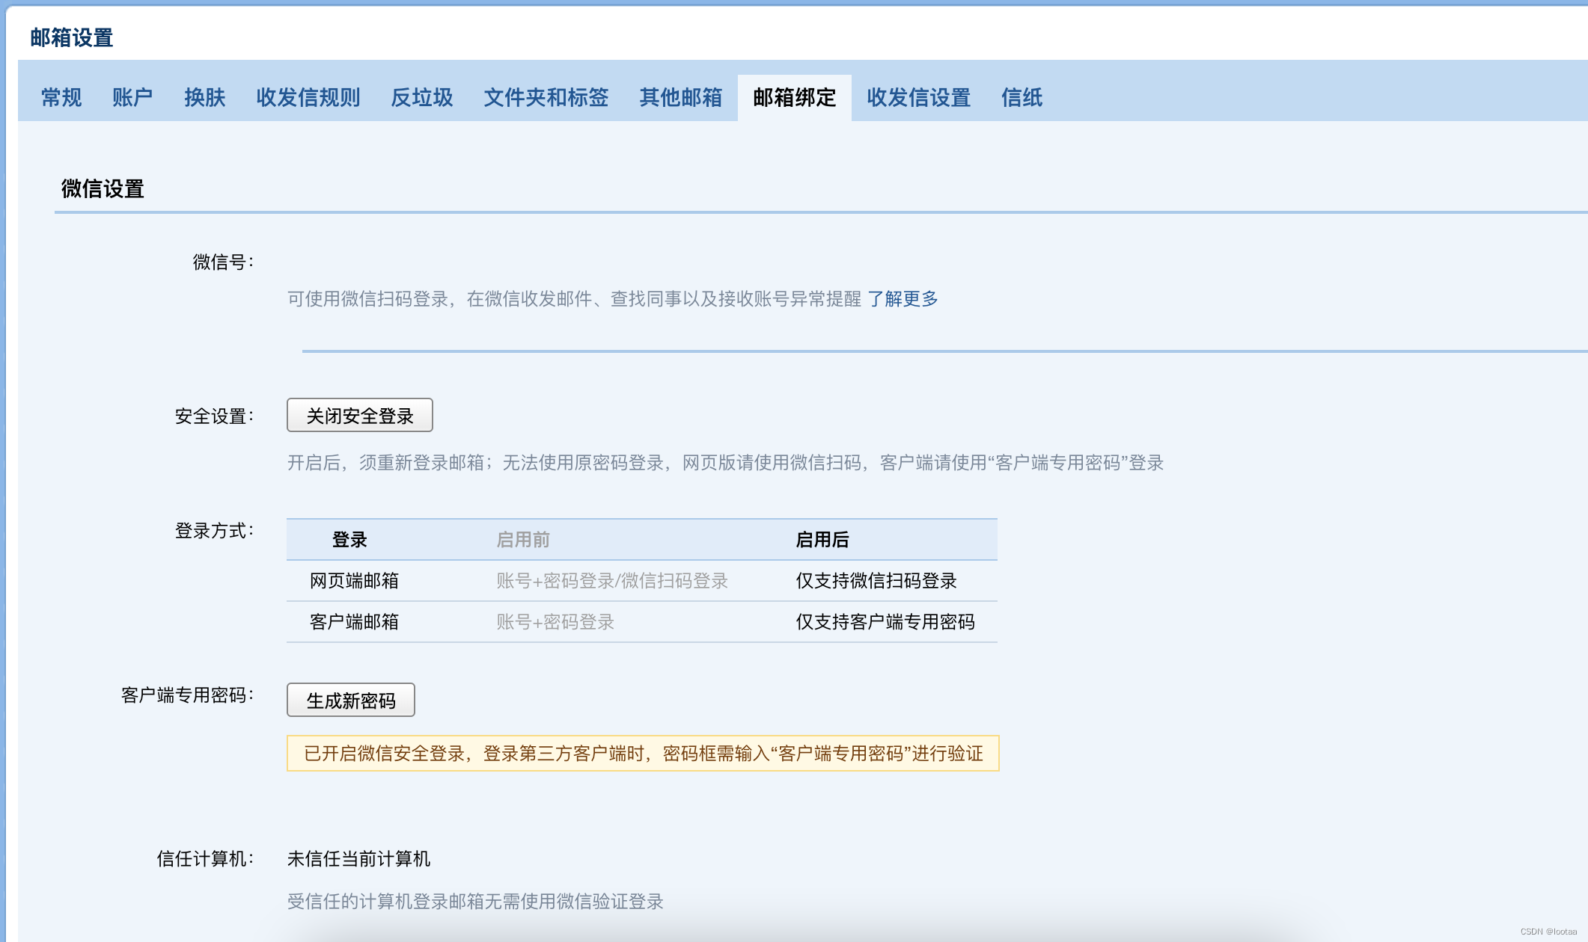Click the 启用前 column header
1588x942 pixels.
(x=523, y=540)
